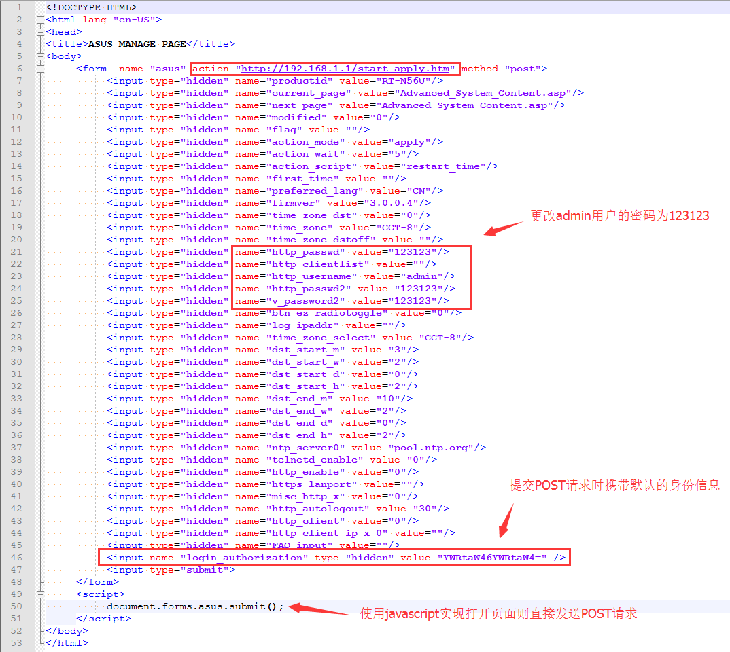Collapse the form element fold marker

pyautogui.click(x=41, y=69)
